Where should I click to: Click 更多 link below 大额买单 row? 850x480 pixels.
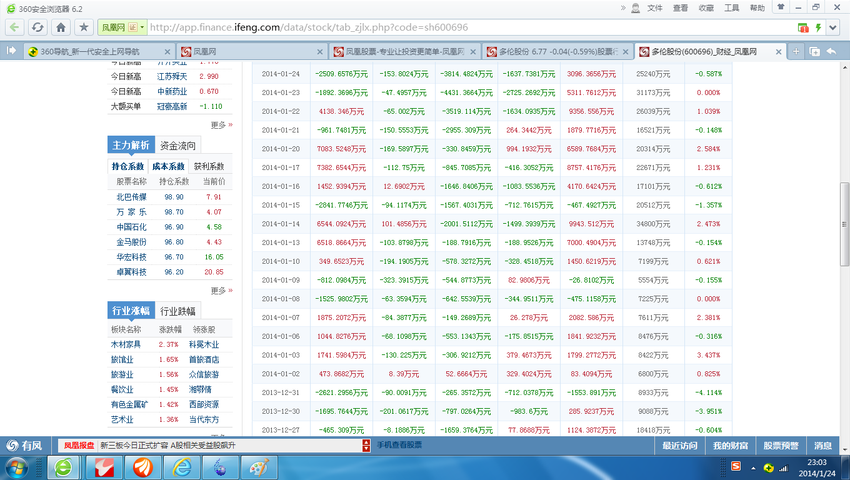pyautogui.click(x=221, y=125)
